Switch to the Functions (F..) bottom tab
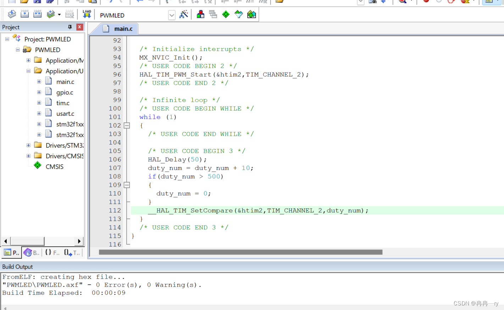The image size is (504, 310). pos(52,252)
